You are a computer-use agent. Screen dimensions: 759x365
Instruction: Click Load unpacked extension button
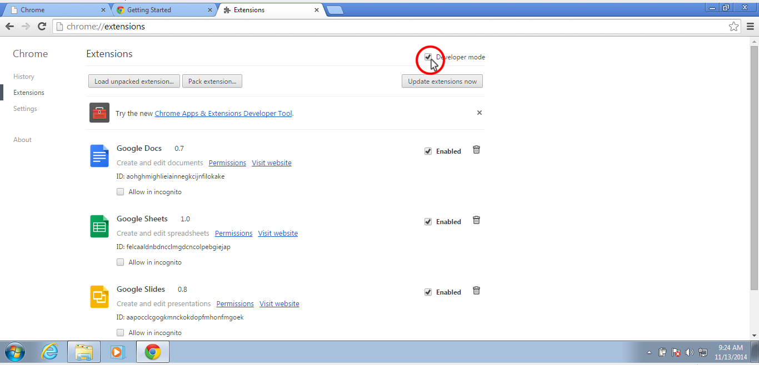click(x=134, y=82)
